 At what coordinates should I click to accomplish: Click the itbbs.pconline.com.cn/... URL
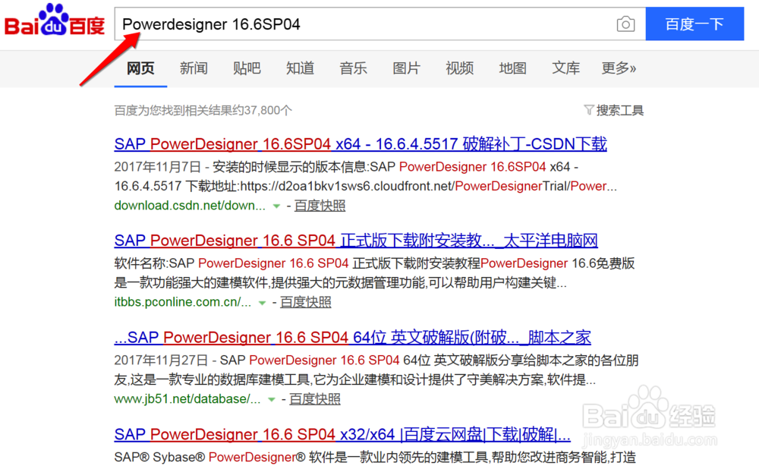[182, 302]
